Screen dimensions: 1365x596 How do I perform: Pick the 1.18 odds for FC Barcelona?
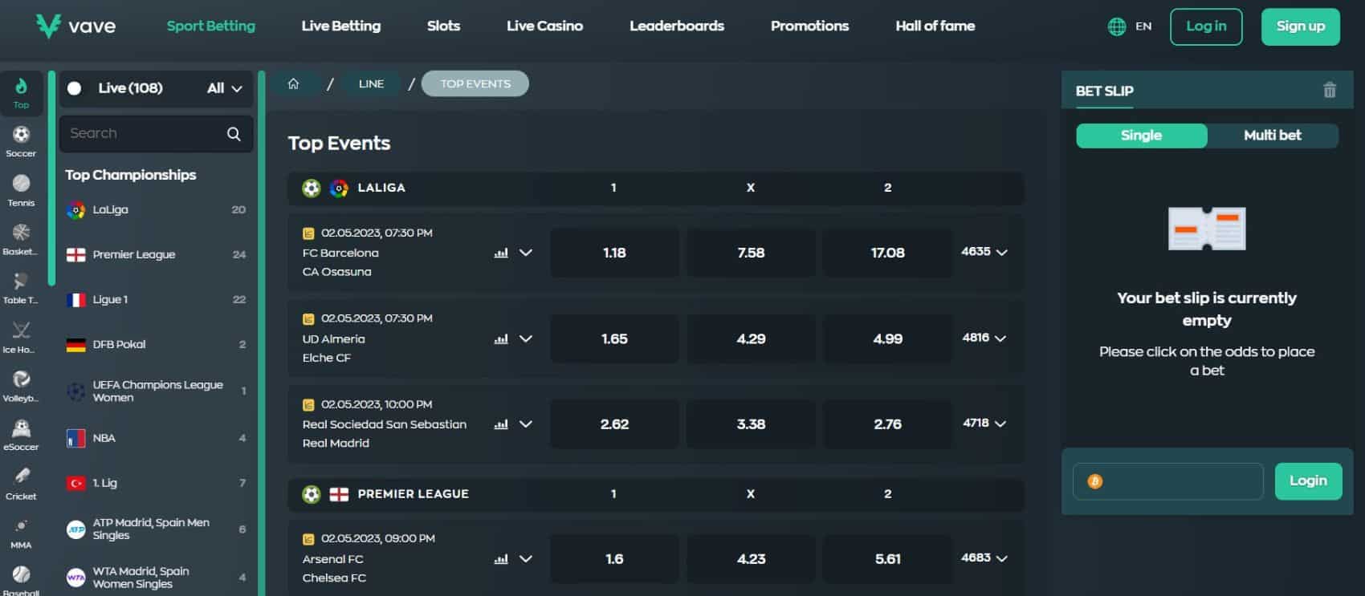click(x=613, y=252)
